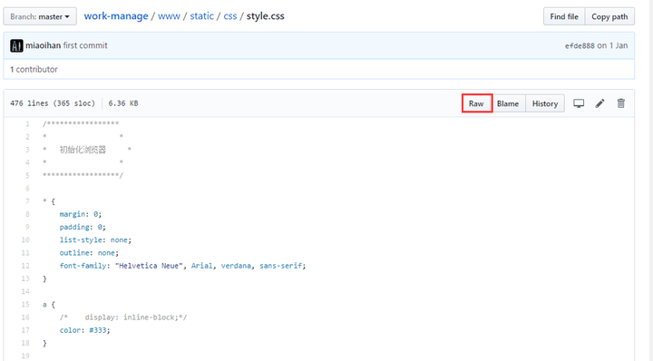The image size is (653, 361).
Task: View the Raw file
Action: click(x=476, y=103)
